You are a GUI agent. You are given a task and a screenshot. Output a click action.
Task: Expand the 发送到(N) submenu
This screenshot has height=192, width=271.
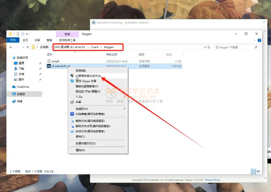(98, 109)
